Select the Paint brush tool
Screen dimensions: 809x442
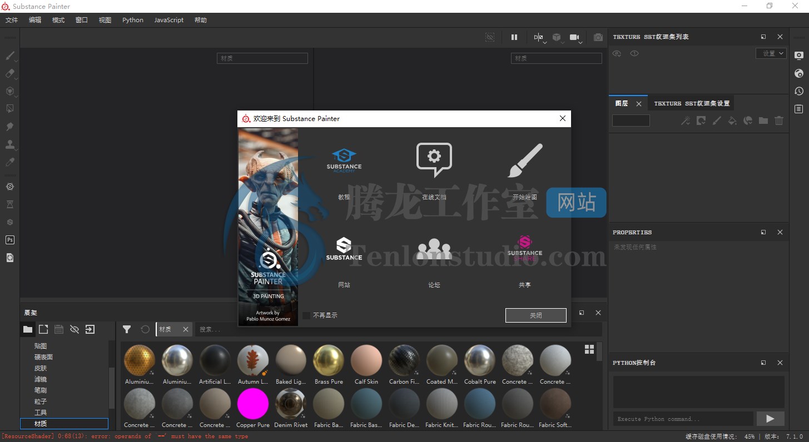coord(10,56)
